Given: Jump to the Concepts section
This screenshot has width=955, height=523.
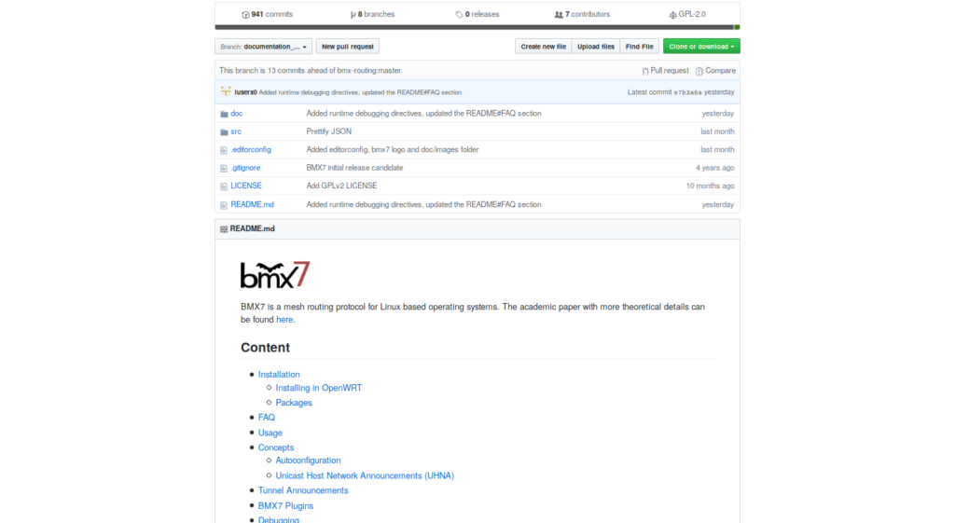Looking at the screenshot, I should point(276,447).
